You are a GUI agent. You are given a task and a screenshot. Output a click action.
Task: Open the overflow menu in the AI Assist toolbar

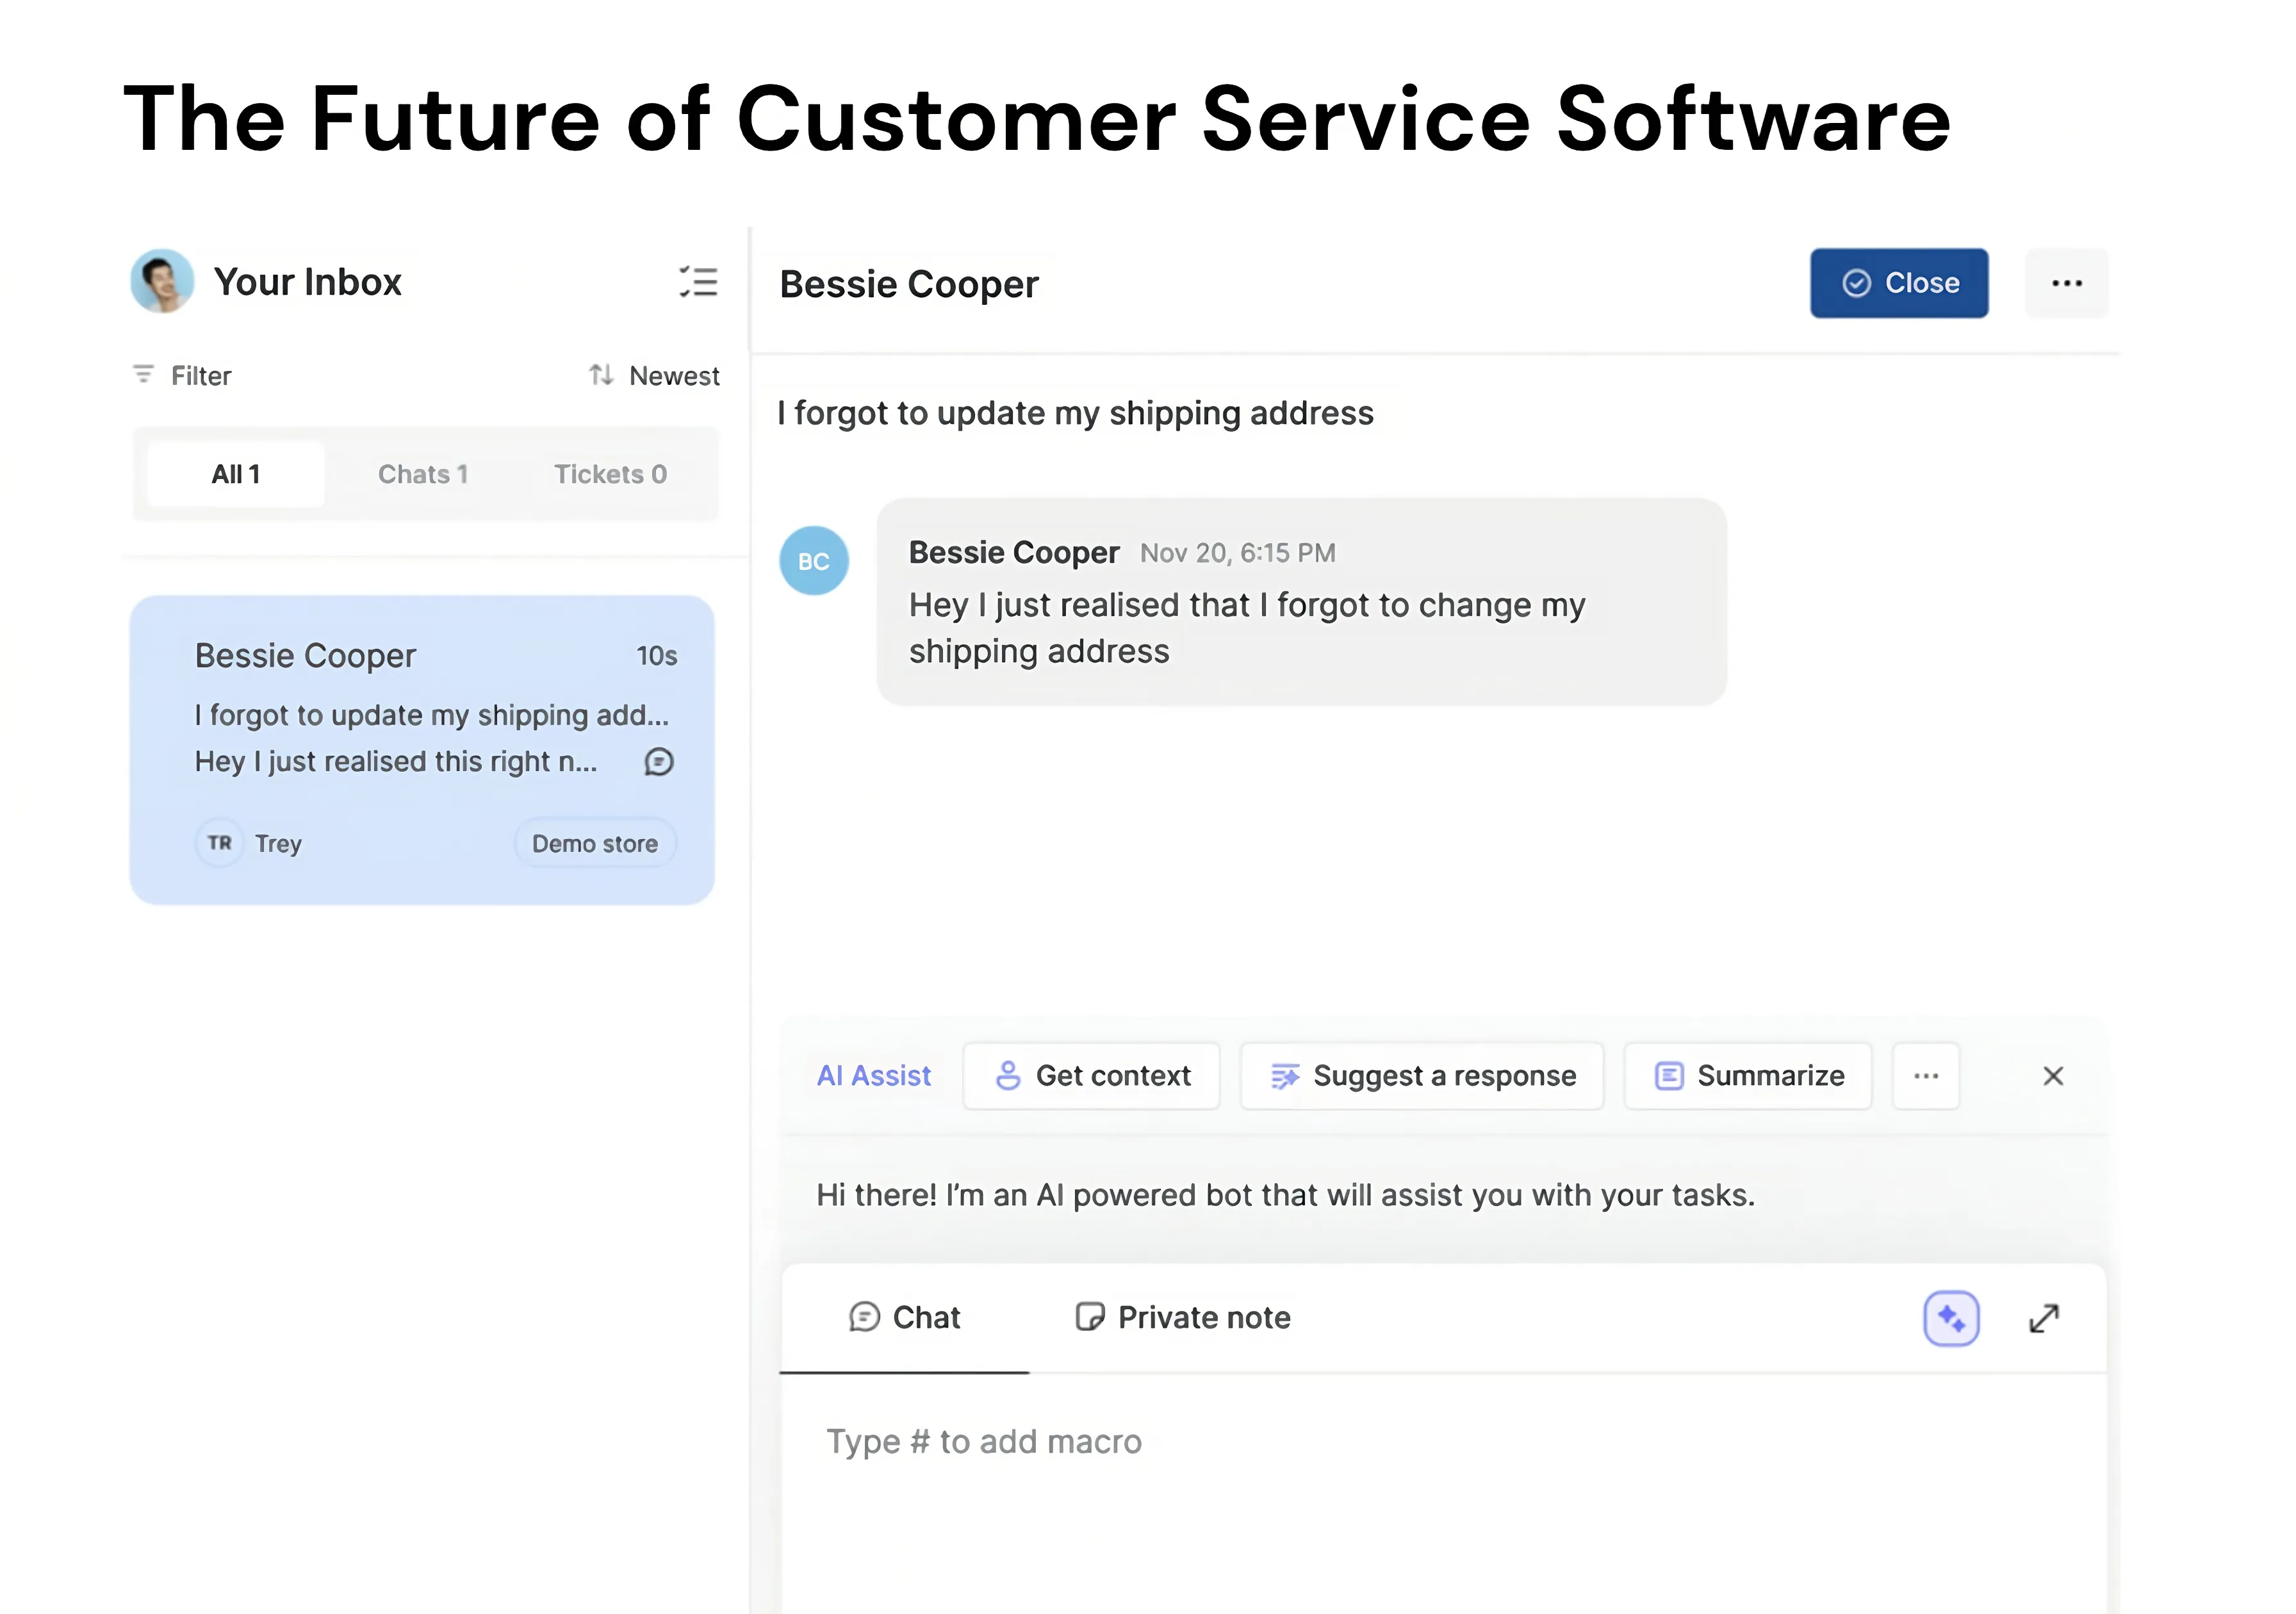1926,1076
